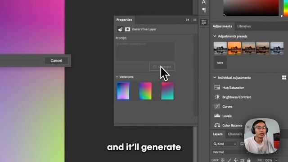Screen dimensions: 288x162
Task: Collapse the Variations section
Action: tap(117, 77)
